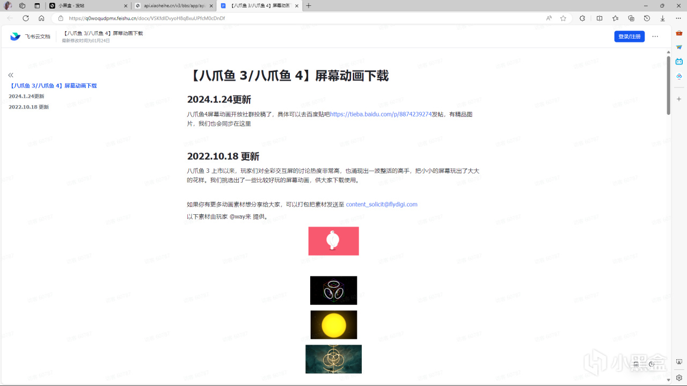Click the content_solicit@flydigi.com email link
The height and width of the screenshot is (386, 687).
click(x=382, y=205)
